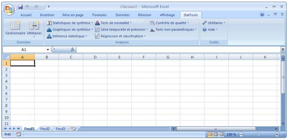Image resolution: width=288 pixels, height=139 pixels.
Task: Open Tests de normalité menu
Action: pos(113,23)
